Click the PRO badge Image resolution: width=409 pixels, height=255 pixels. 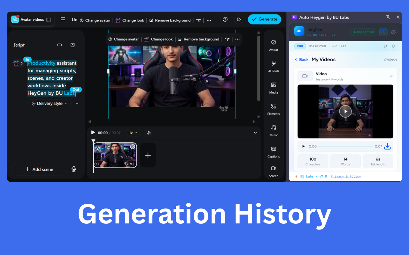coord(300,46)
